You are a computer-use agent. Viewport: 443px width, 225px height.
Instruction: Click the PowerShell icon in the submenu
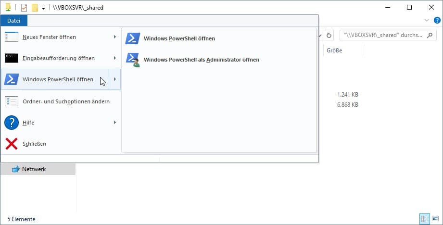click(x=132, y=38)
